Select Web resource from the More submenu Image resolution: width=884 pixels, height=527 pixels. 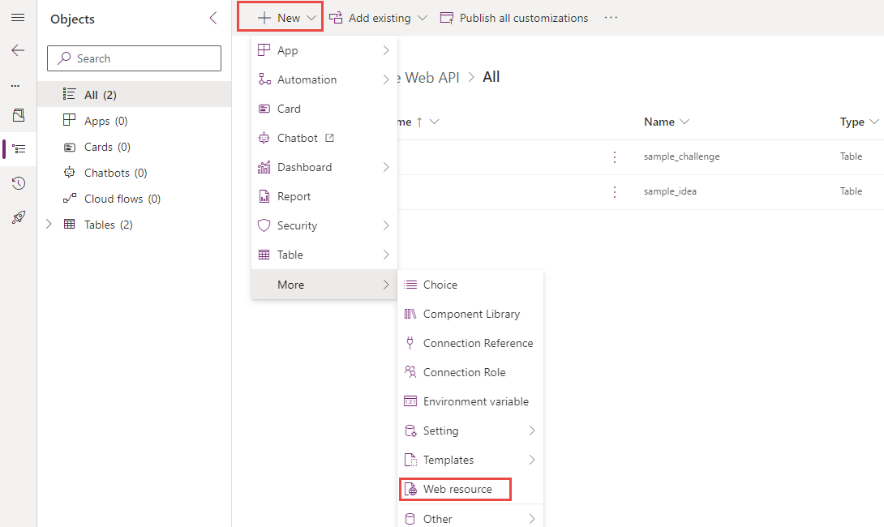[x=458, y=489]
